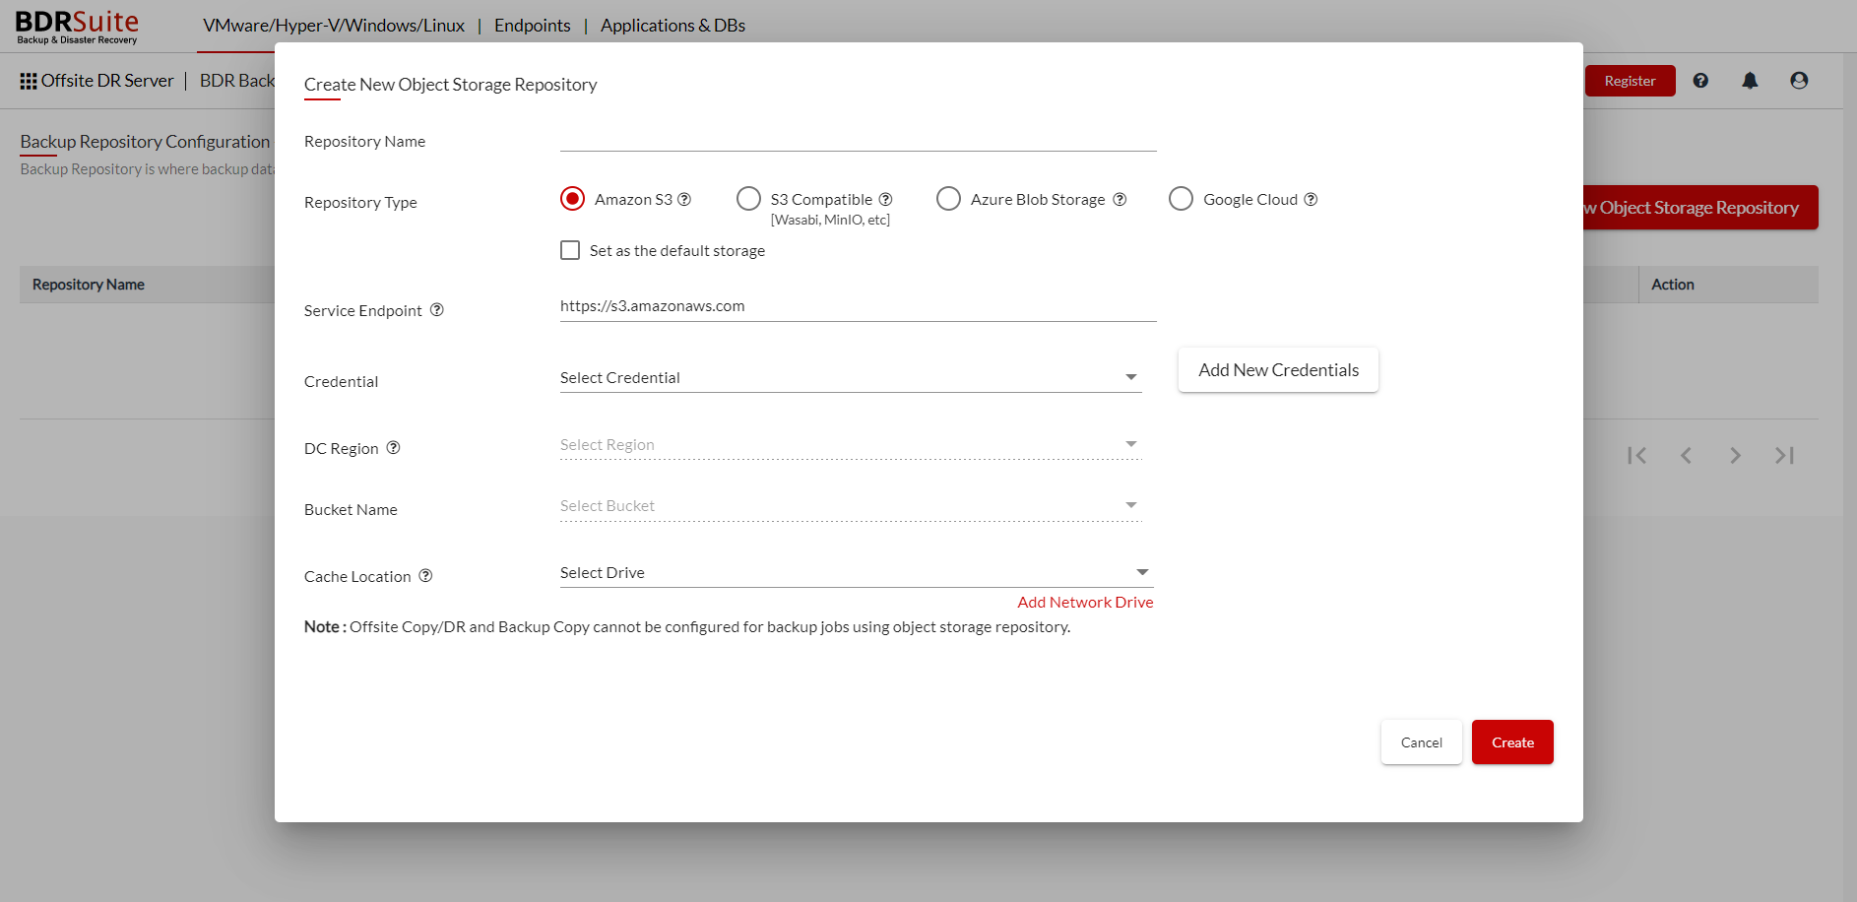Open help tooltip next to S3 Compatible
Screen dimensions: 1857x902
pos(885,199)
